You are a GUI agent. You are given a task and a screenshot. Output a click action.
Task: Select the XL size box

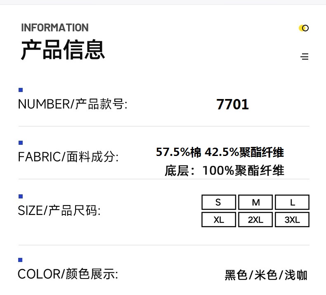219,219
